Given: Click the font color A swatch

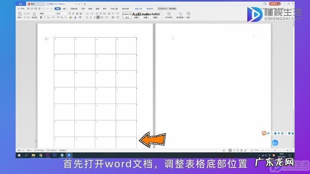Looking at the screenshot, I should coord(75,17).
